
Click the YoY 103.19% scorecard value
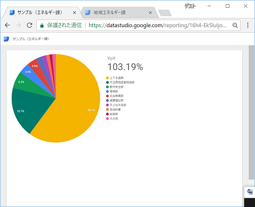125,67
